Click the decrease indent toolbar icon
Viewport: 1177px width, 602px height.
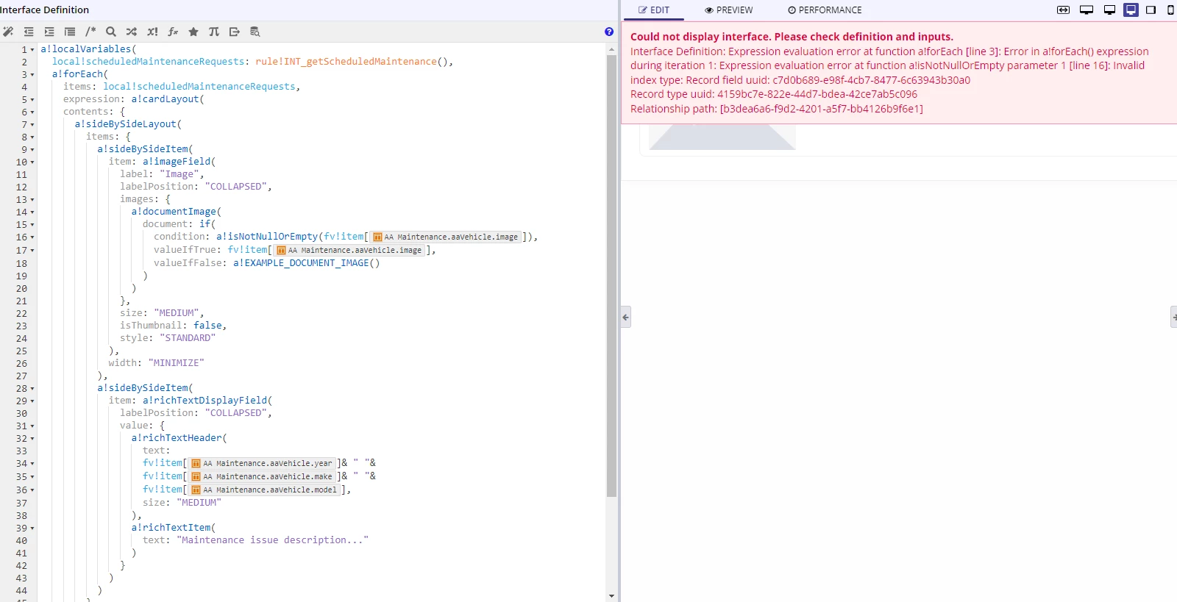click(x=29, y=32)
